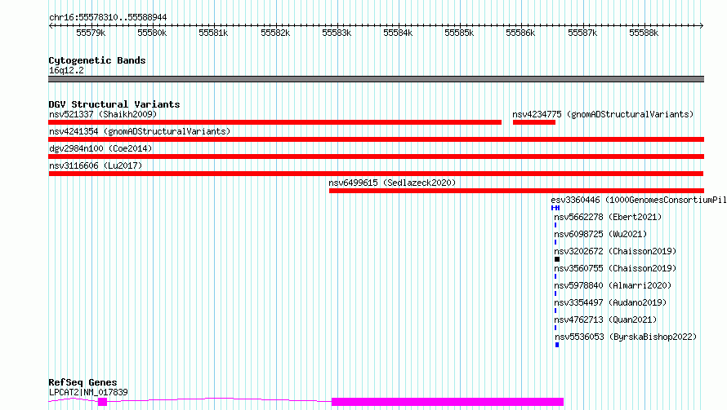Click the gray 16q12.2 band bar

click(x=376, y=79)
